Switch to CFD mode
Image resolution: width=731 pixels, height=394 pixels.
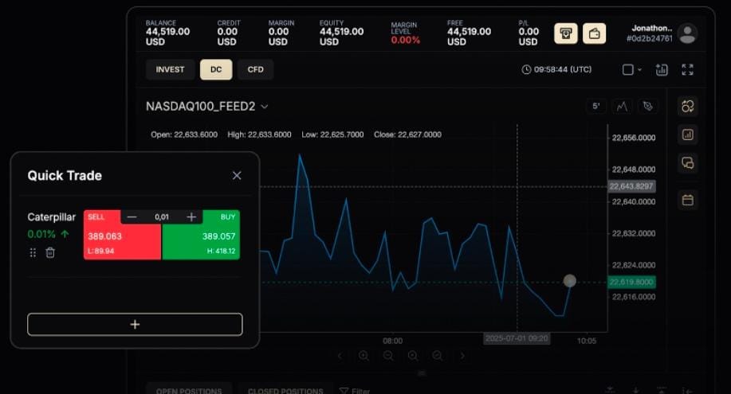click(255, 70)
